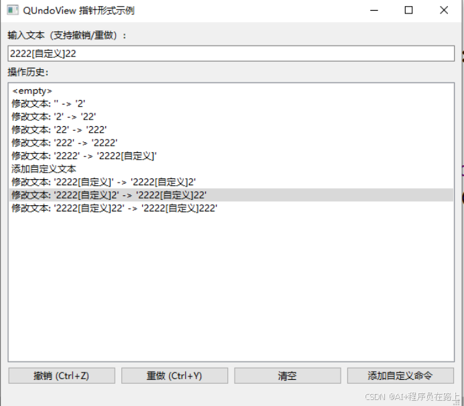Select history row '2222[自定义]' -> '2222[自定义]2'

click(x=231, y=182)
